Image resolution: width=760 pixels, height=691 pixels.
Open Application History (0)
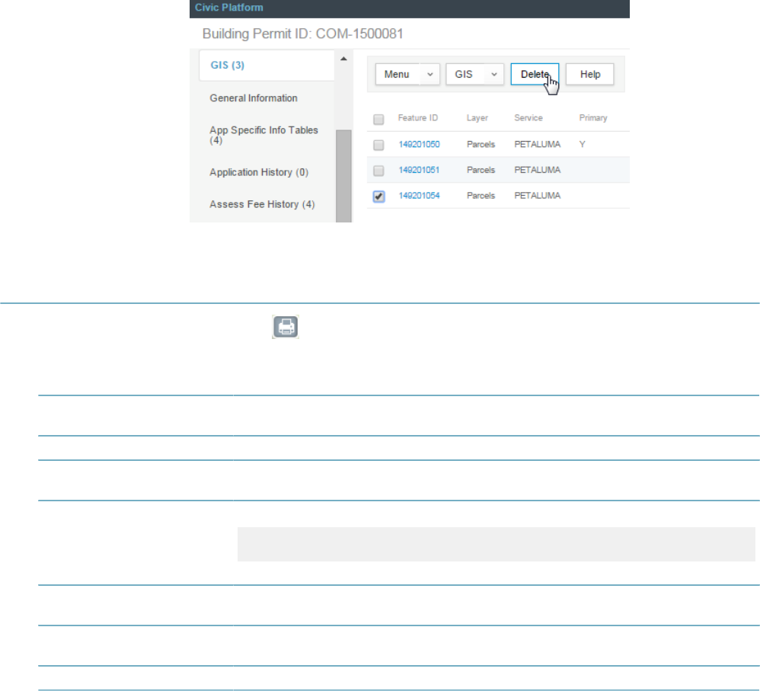[x=259, y=172]
